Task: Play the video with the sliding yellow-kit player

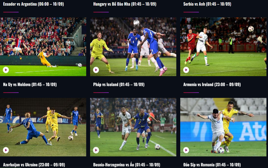Action: (6, 70)
